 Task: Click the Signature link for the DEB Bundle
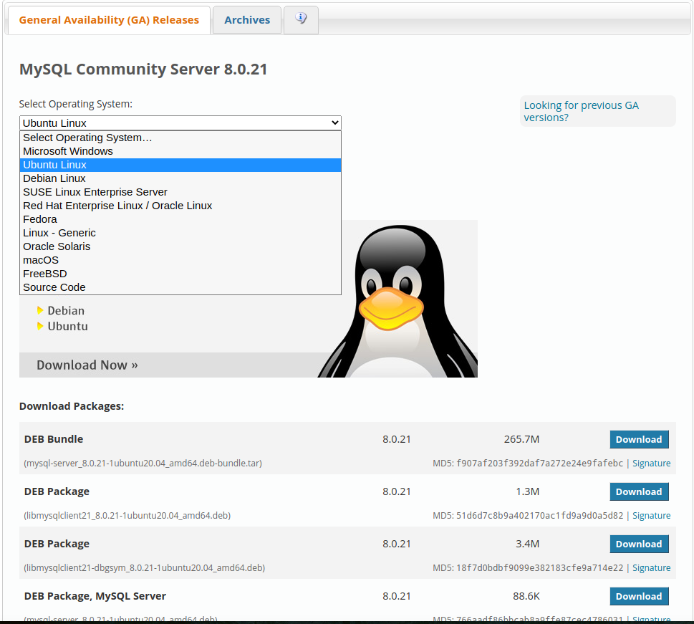click(651, 463)
